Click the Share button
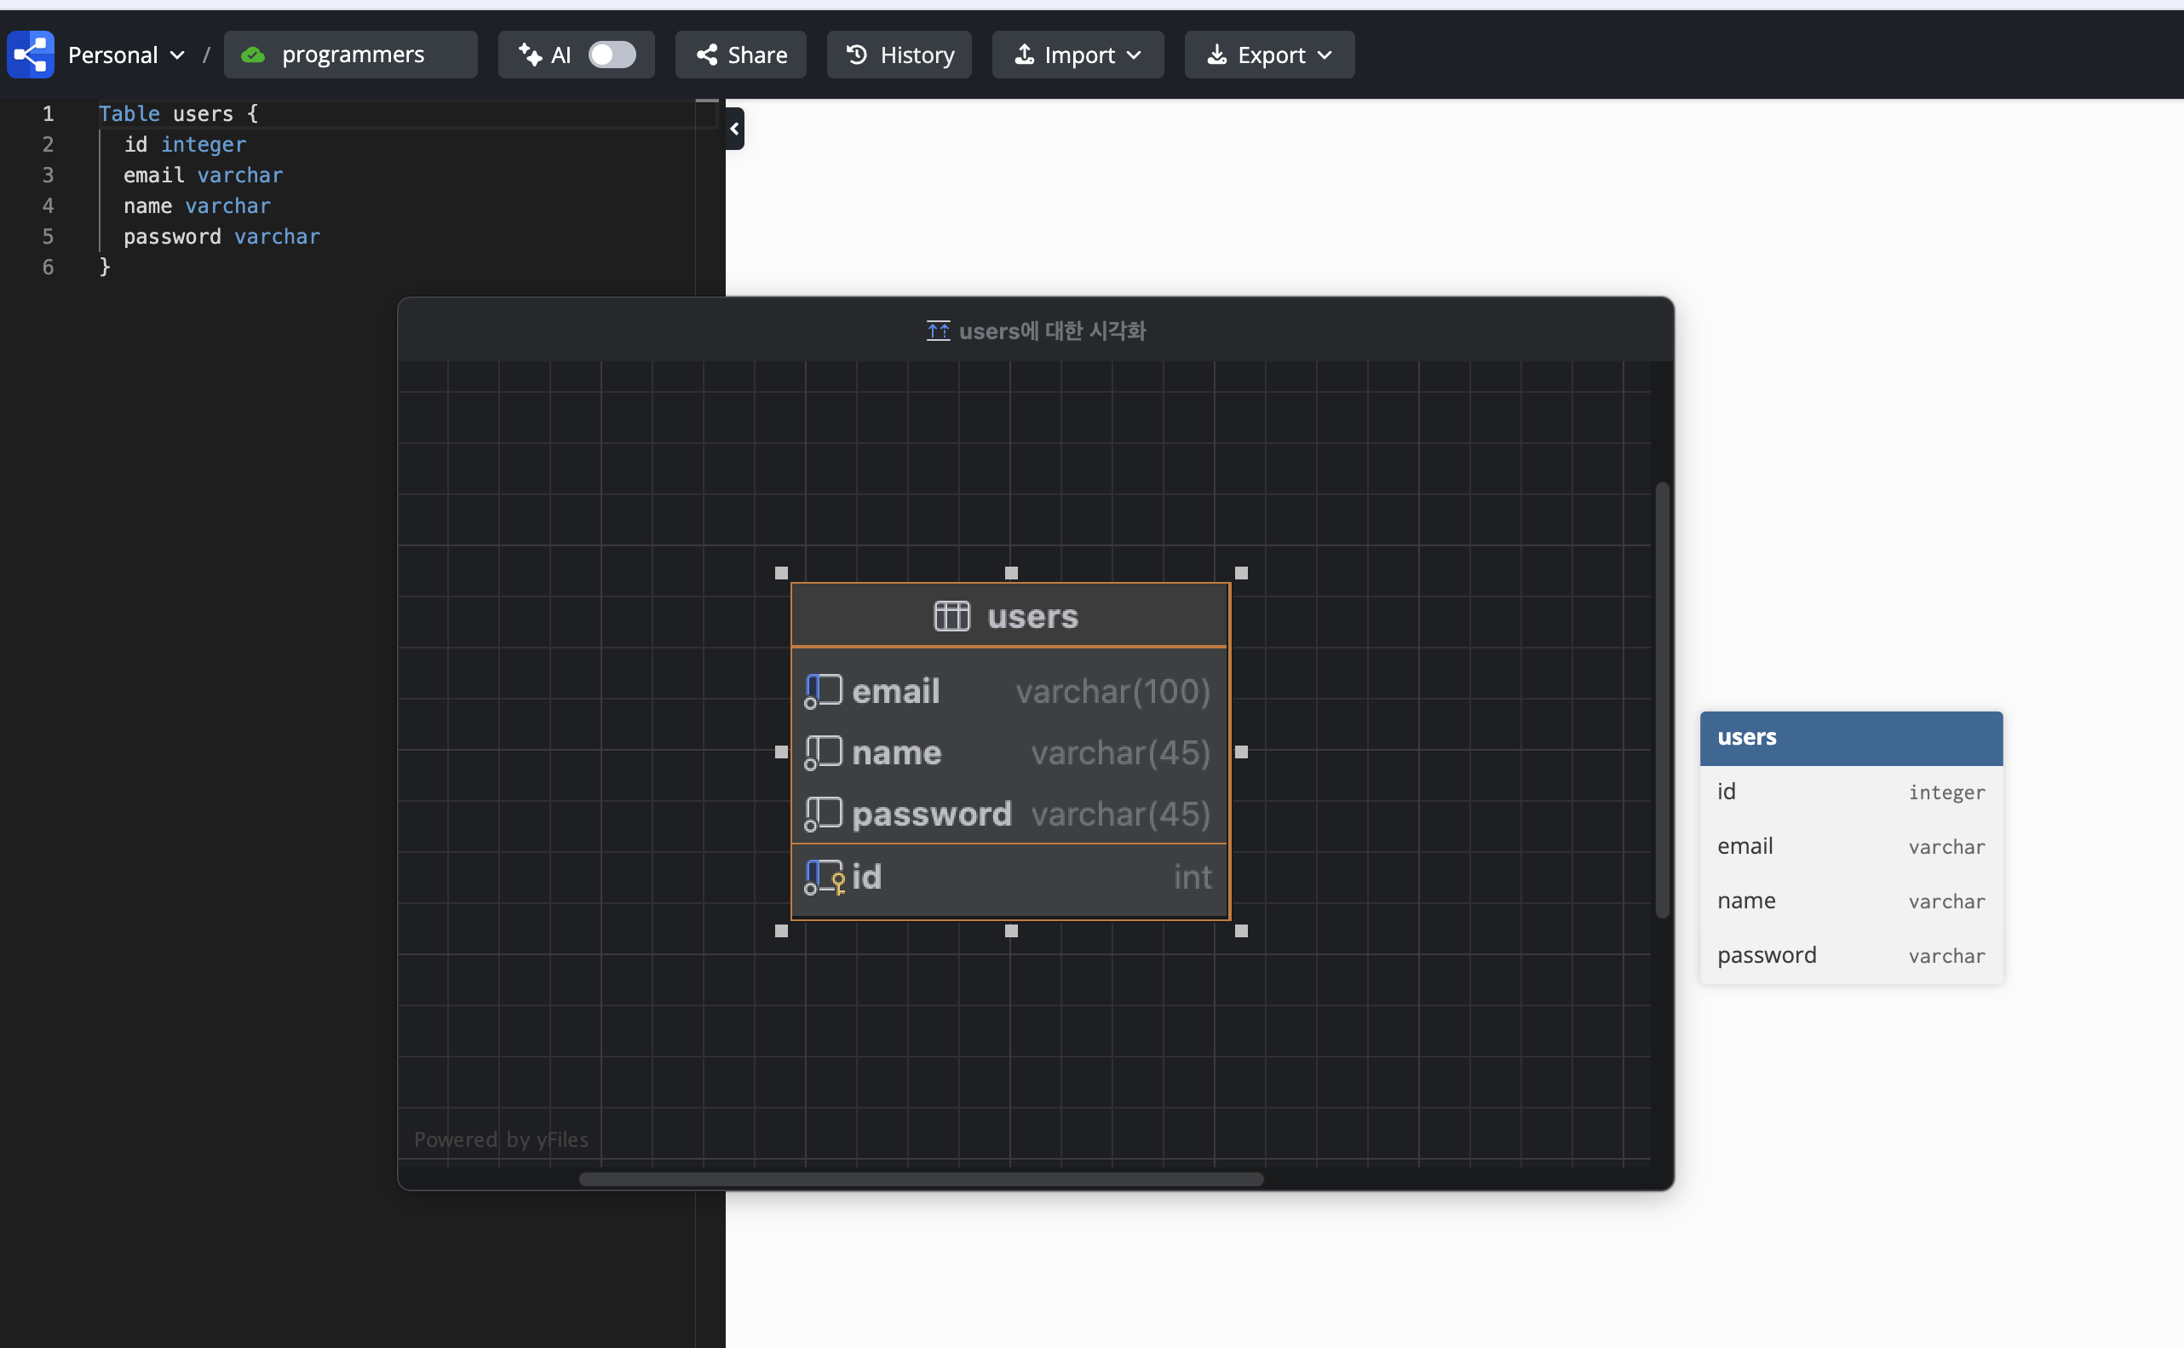The width and height of the screenshot is (2184, 1348). click(740, 55)
